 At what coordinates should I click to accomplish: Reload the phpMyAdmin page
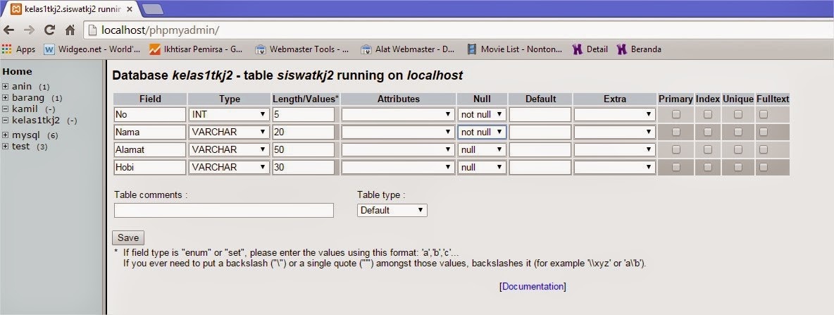pyautogui.click(x=49, y=30)
